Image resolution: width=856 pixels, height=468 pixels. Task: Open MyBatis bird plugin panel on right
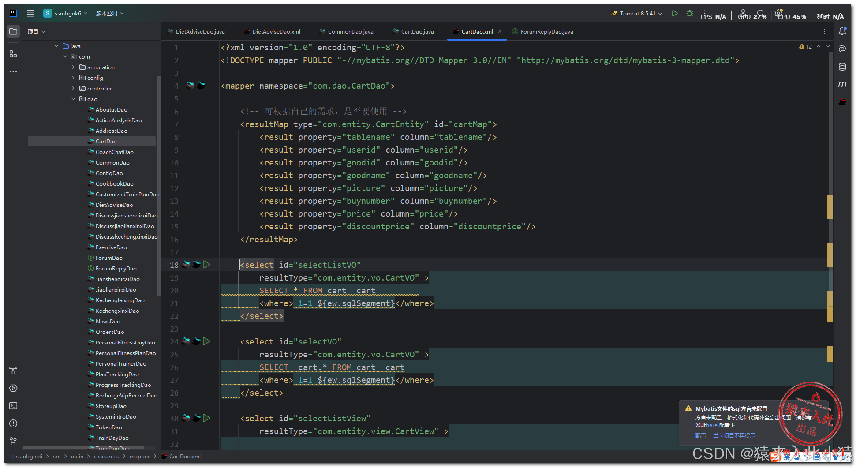(x=842, y=102)
